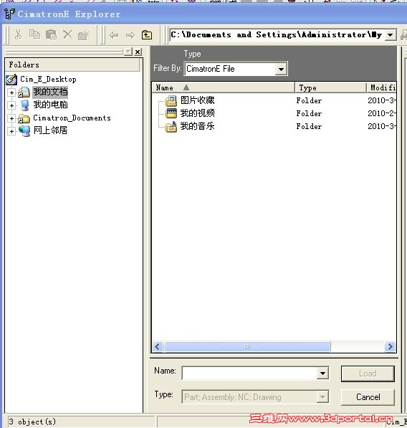Open the Filter By CimatronE File dropdown
407x428 pixels.
tap(281, 69)
